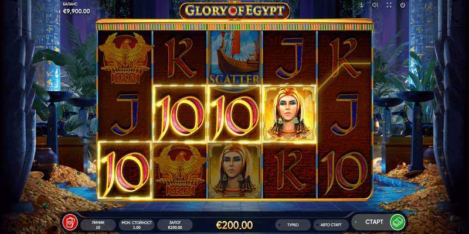Click the Cleopatra symbol in bottom row
This screenshot has width=469, height=234.
point(234,170)
